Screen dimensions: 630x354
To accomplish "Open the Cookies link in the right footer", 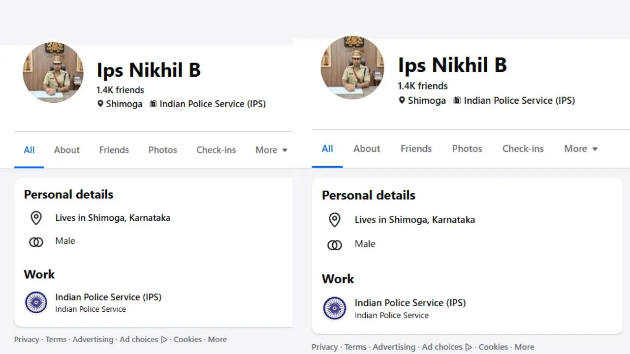I will pos(493,347).
